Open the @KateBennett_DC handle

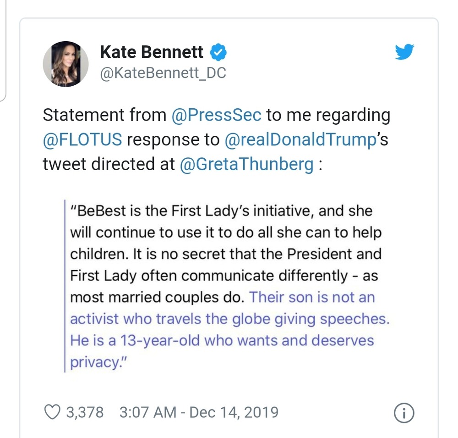[x=163, y=73]
